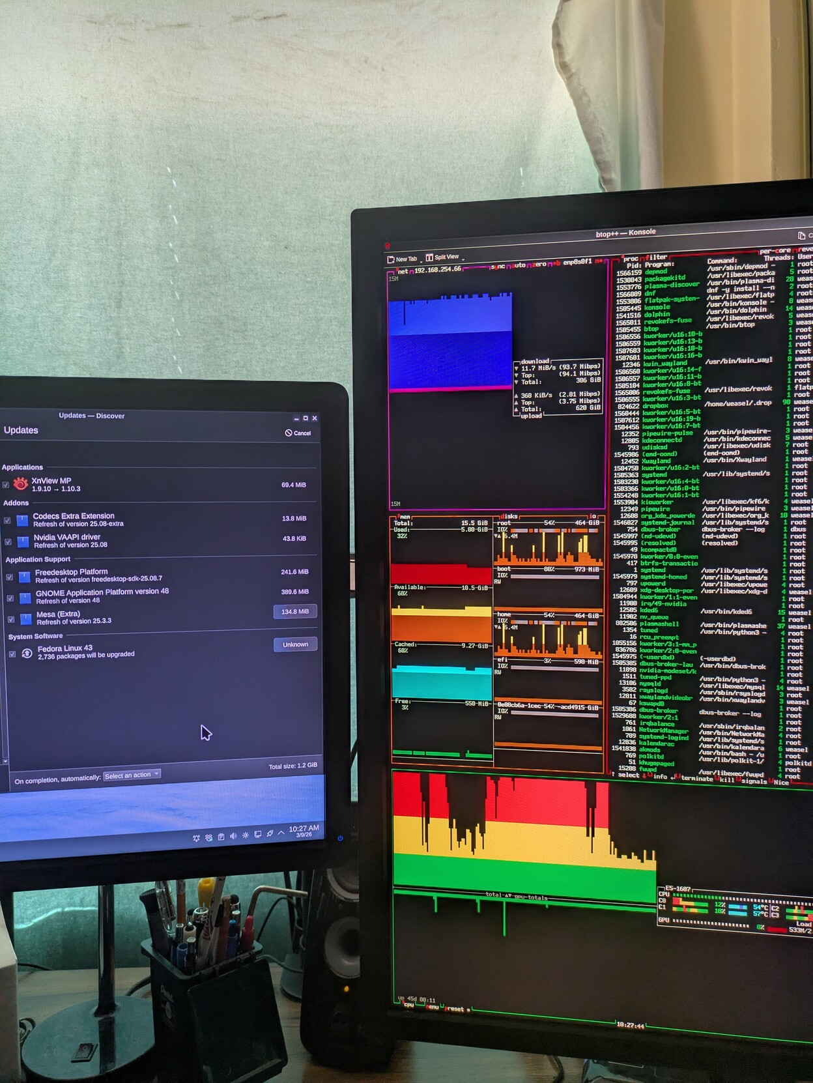This screenshot has width=813, height=1083.
Task: Open the 'Select an action' completion dropdown
Action: [x=132, y=775]
